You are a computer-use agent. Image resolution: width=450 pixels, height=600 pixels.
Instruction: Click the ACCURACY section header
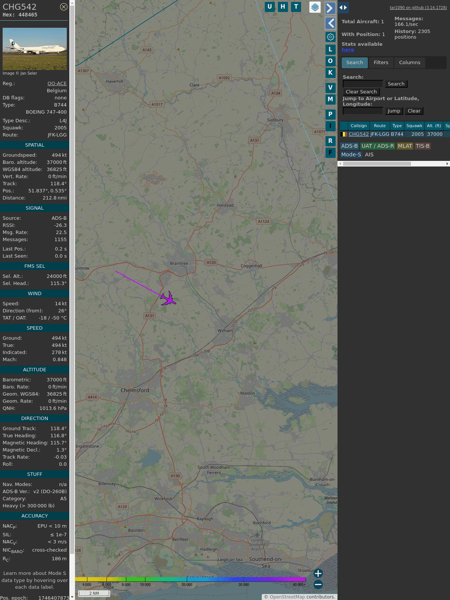pos(34,516)
